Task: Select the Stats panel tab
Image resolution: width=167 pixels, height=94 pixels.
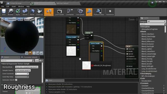Action: [x=50, y=80]
